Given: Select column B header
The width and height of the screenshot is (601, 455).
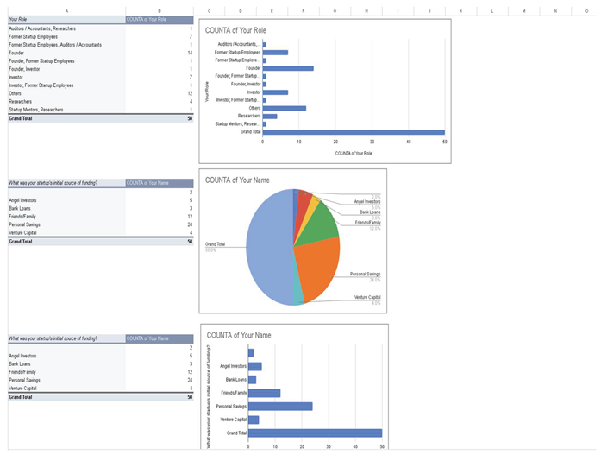Looking at the screenshot, I should pyautogui.click(x=160, y=10).
